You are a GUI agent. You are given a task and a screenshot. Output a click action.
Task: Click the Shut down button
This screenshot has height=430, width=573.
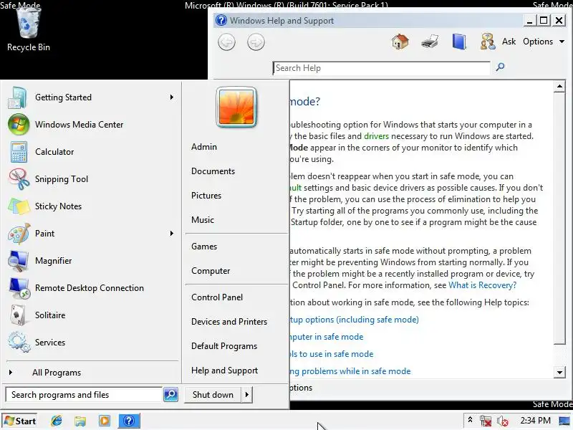pos(213,395)
